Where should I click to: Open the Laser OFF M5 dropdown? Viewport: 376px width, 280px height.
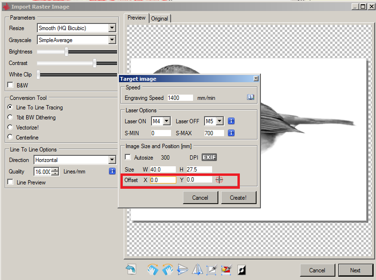[x=220, y=121]
